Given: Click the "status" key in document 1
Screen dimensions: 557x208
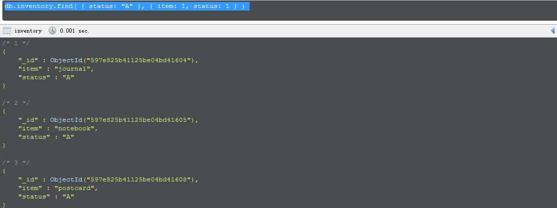Looking at the screenshot, I should pyautogui.click(x=35, y=77).
